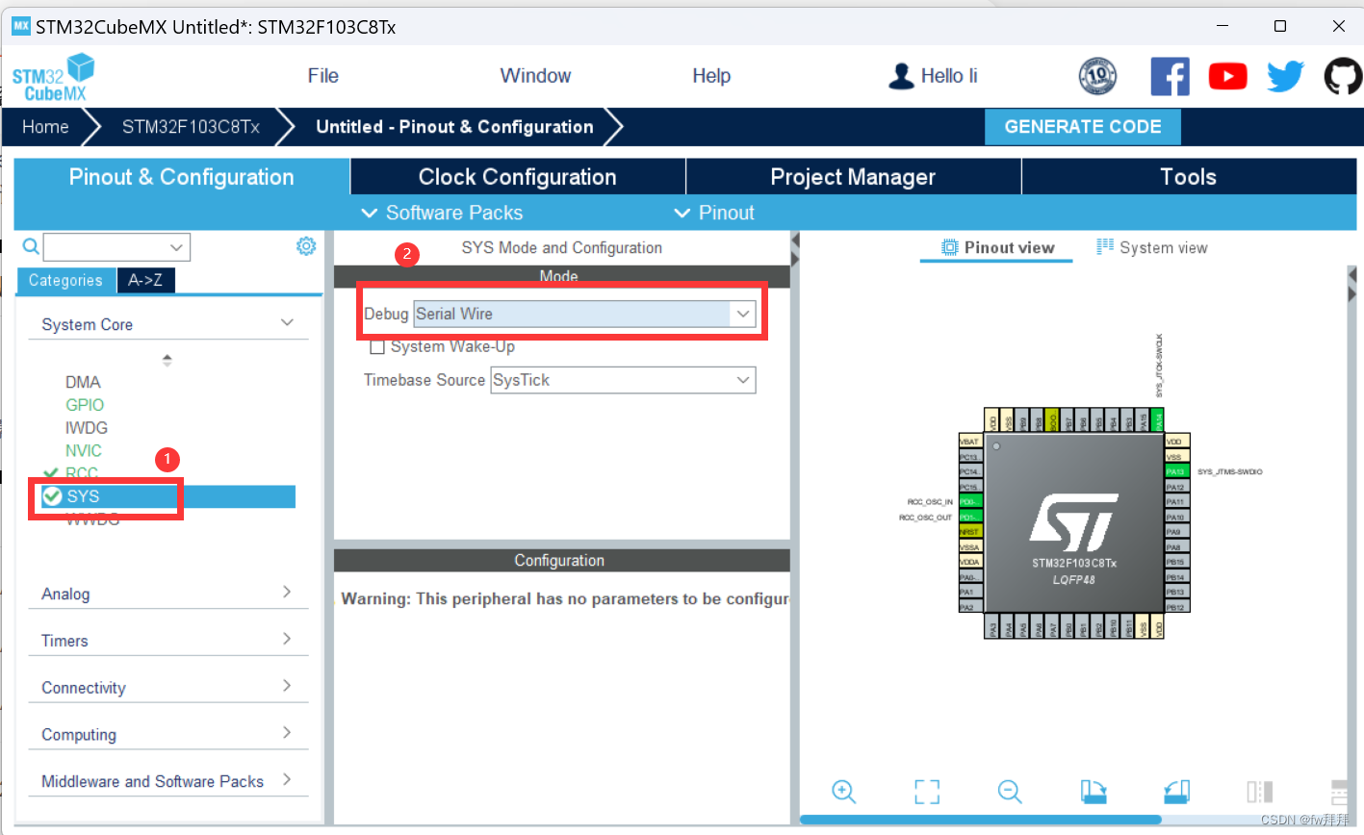Switch to Project Manager tab
Viewport: 1364px width, 835px height.
853,177
